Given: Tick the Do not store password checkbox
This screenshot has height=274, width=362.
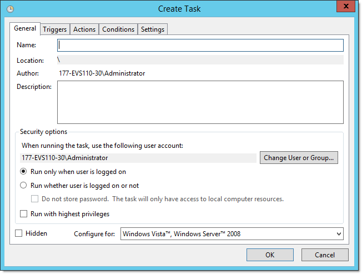Looking at the screenshot, I should coord(34,199).
